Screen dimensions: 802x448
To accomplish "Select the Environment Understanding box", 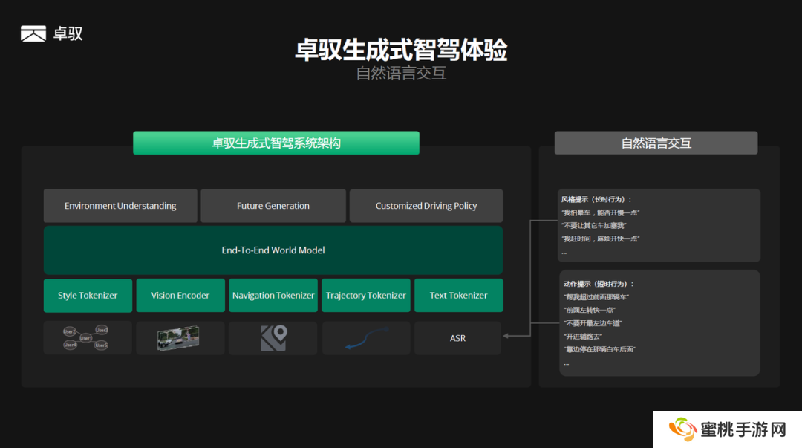I will pos(120,206).
